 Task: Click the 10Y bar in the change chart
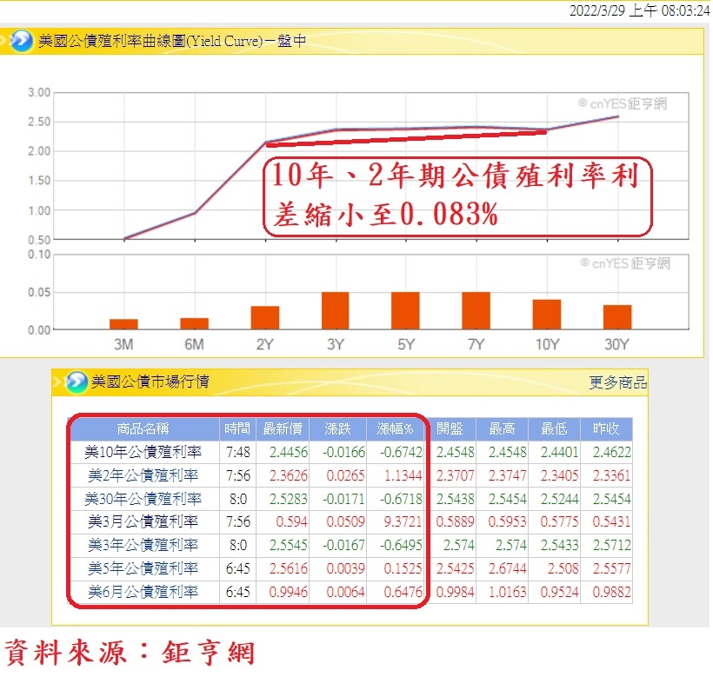pyautogui.click(x=547, y=315)
